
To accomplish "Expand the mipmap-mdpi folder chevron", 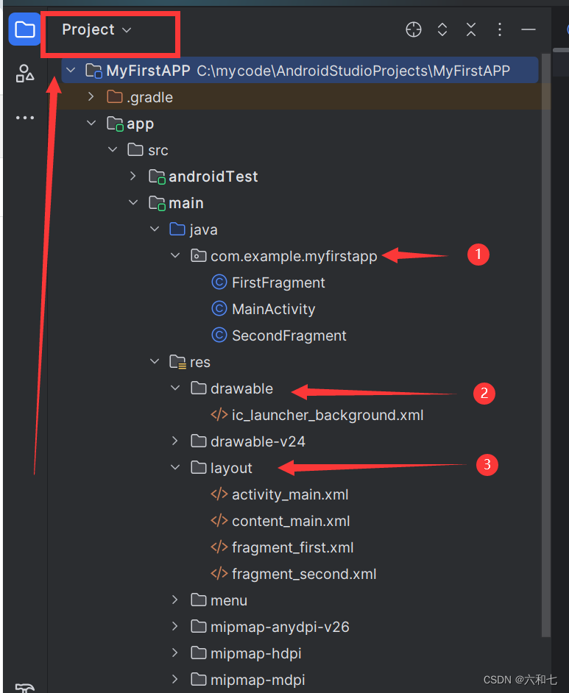I will [175, 680].
